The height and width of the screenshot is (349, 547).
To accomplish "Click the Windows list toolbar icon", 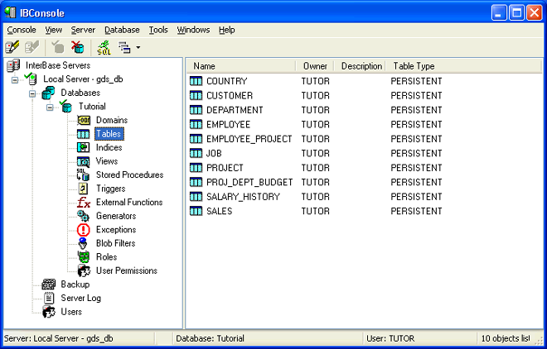I will point(124,47).
